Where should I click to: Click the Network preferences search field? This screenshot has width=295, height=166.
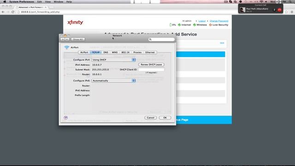click(x=161, y=39)
